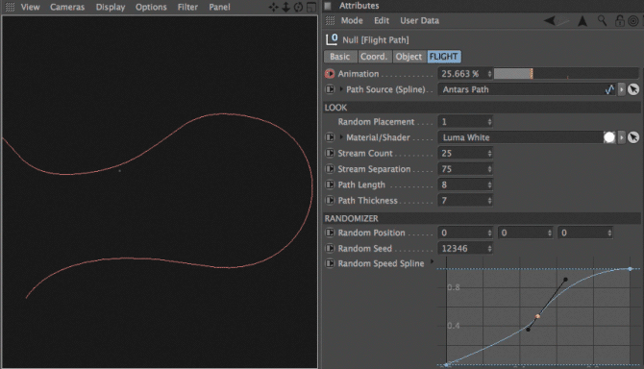This screenshot has height=369, width=644.
Task: Click the Stream Separation stepper arrows
Action: point(489,169)
